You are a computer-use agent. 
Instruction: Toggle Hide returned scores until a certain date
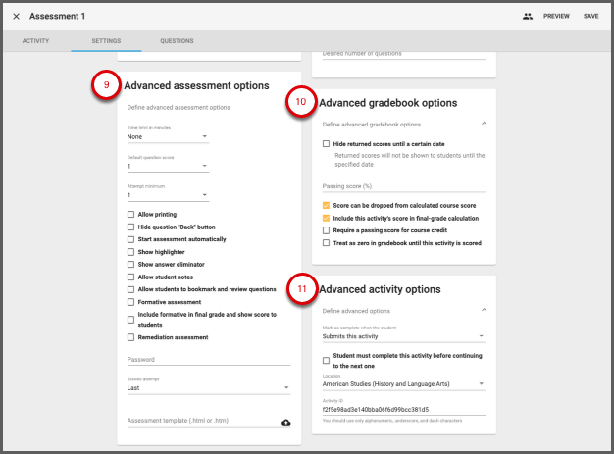pos(327,144)
